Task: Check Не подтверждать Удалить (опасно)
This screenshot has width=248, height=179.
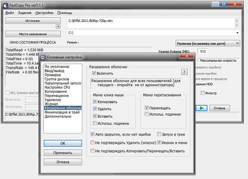Action: (93, 143)
